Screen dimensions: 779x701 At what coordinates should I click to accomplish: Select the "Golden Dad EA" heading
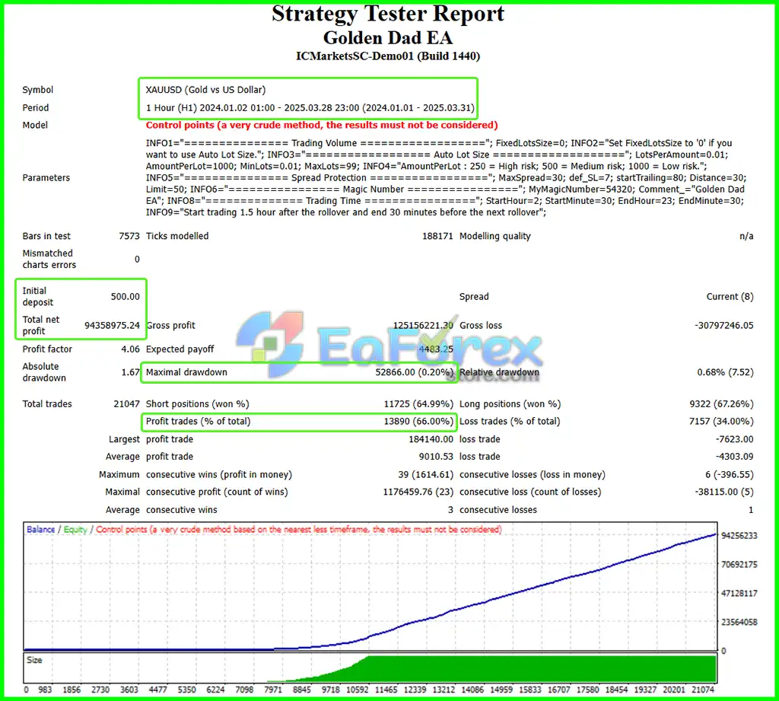(x=388, y=38)
